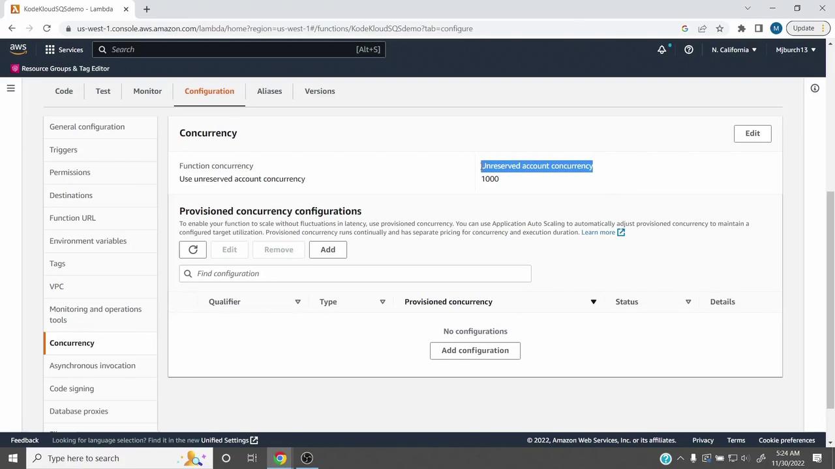
Task: Open the Chrome extensions puzzle icon
Action: tap(742, 29)
